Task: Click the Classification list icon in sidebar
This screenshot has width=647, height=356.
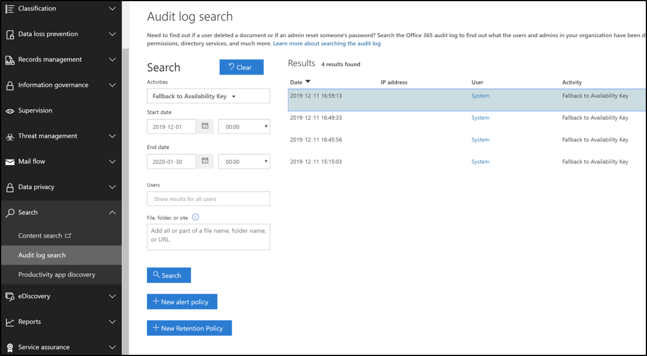Action: (x=9, y=9)
